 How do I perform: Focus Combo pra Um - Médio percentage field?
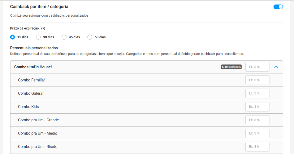pos(257,133)
